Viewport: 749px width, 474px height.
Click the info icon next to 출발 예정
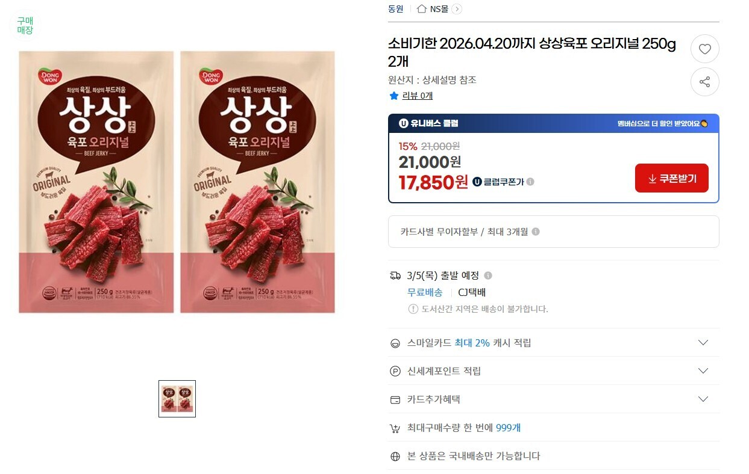(x=488, y=275)
